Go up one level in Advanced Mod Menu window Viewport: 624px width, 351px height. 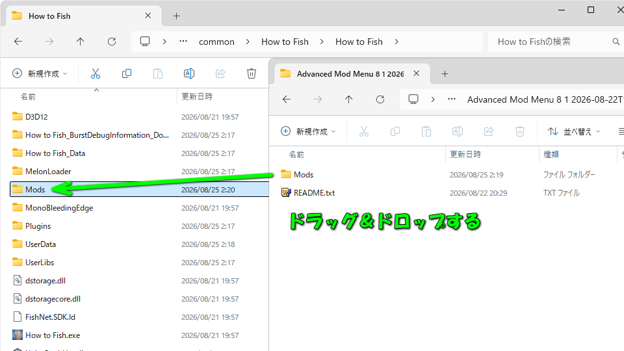(x=348, y=99)
